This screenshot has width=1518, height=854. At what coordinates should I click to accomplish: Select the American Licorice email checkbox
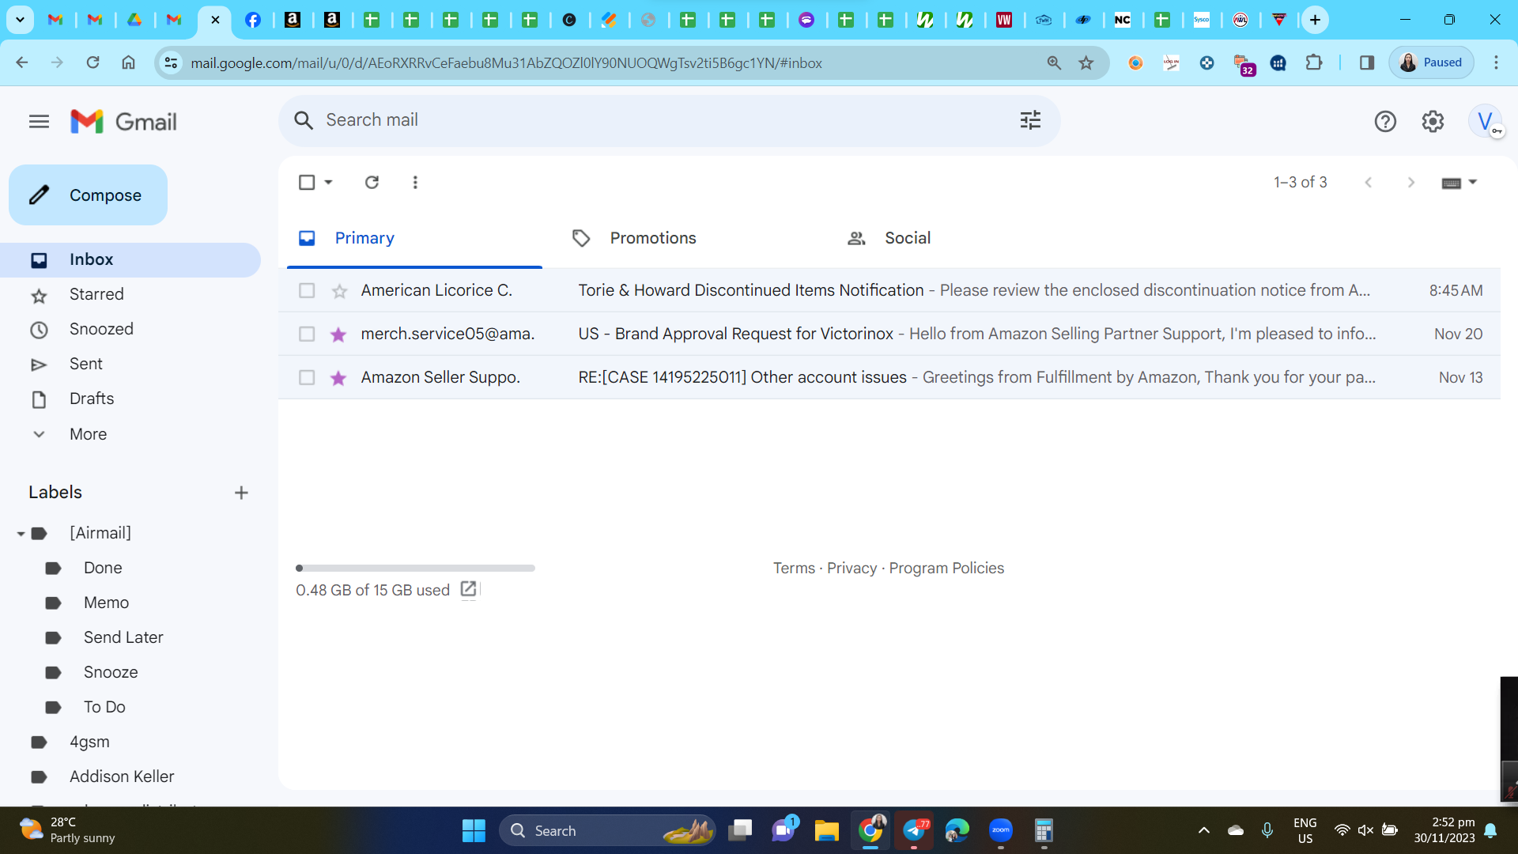tap(307, 291)
